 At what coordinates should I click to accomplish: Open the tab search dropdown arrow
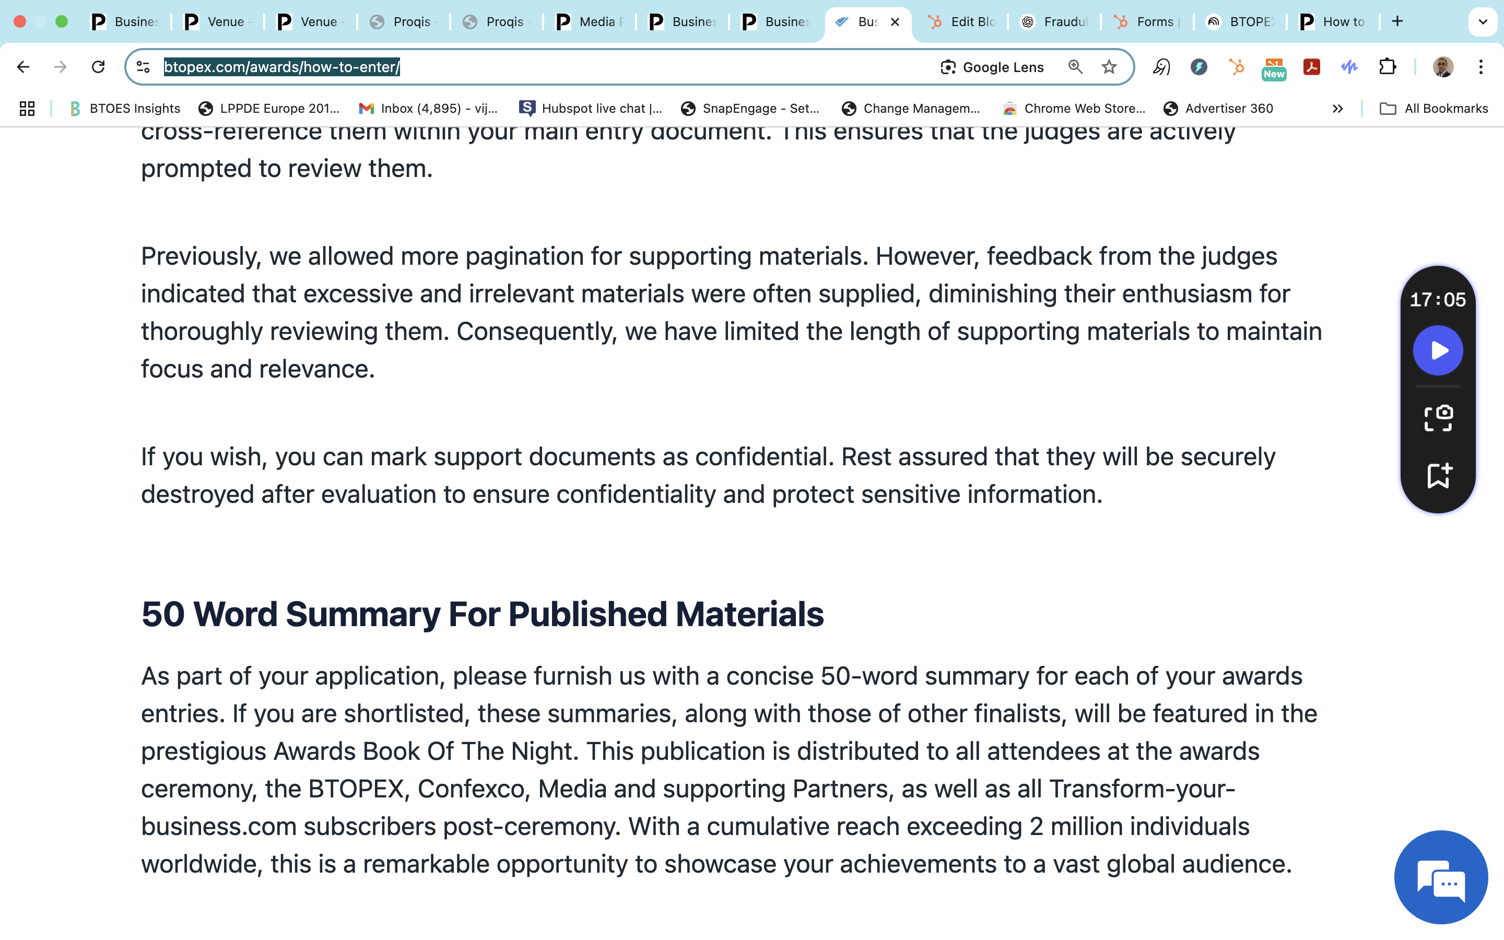1482,22
